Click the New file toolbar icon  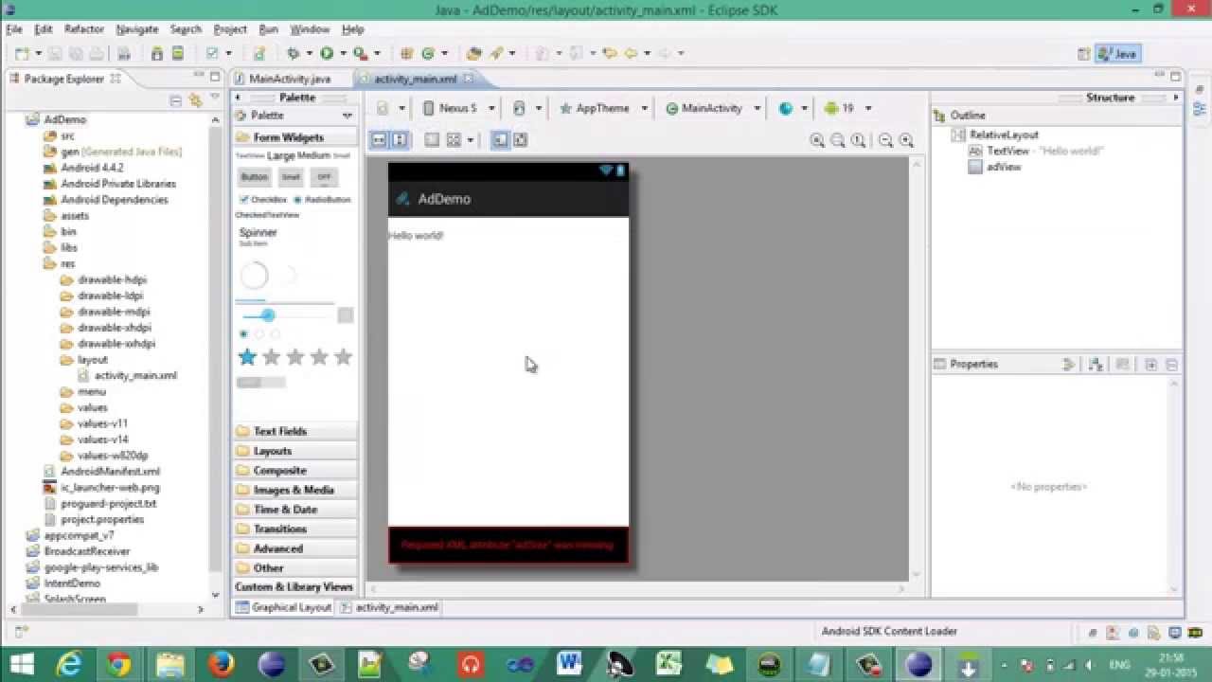[x=23, y=54]
